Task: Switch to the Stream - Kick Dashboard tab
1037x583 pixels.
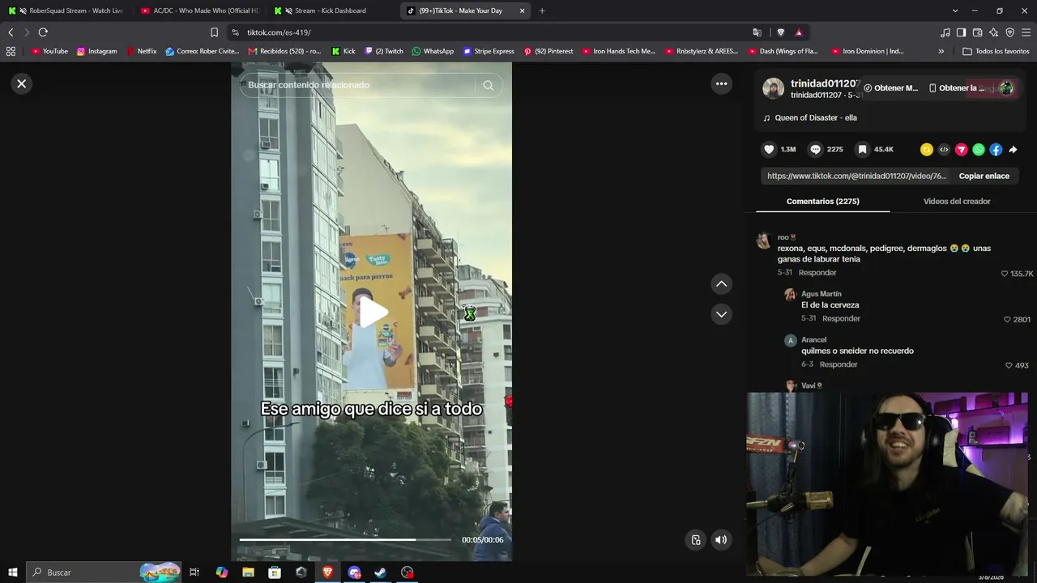Action: pos(331,11)
